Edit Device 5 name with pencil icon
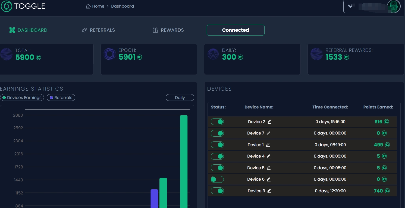This screenshot has width=405, height=208. [269, 168]
